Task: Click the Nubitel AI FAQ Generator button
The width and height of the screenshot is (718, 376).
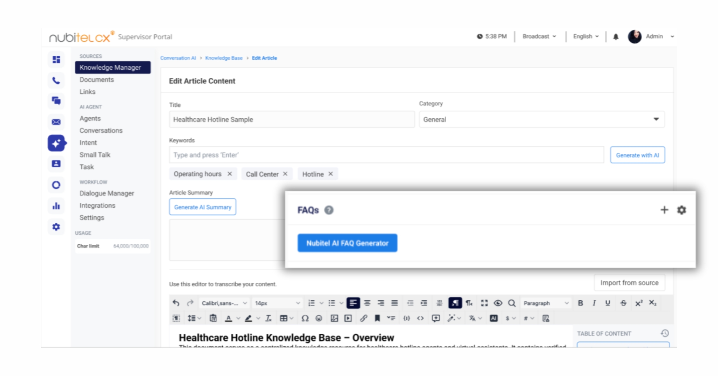Action: point(347,243)
